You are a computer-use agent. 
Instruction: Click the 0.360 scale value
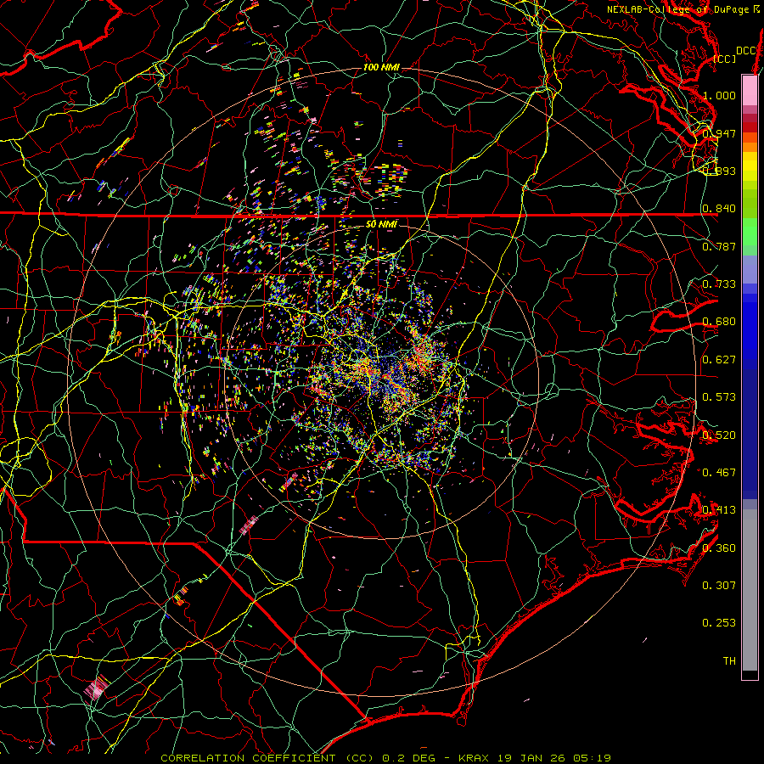click(719, 548)
